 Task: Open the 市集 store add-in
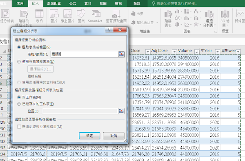pos(138,14)
